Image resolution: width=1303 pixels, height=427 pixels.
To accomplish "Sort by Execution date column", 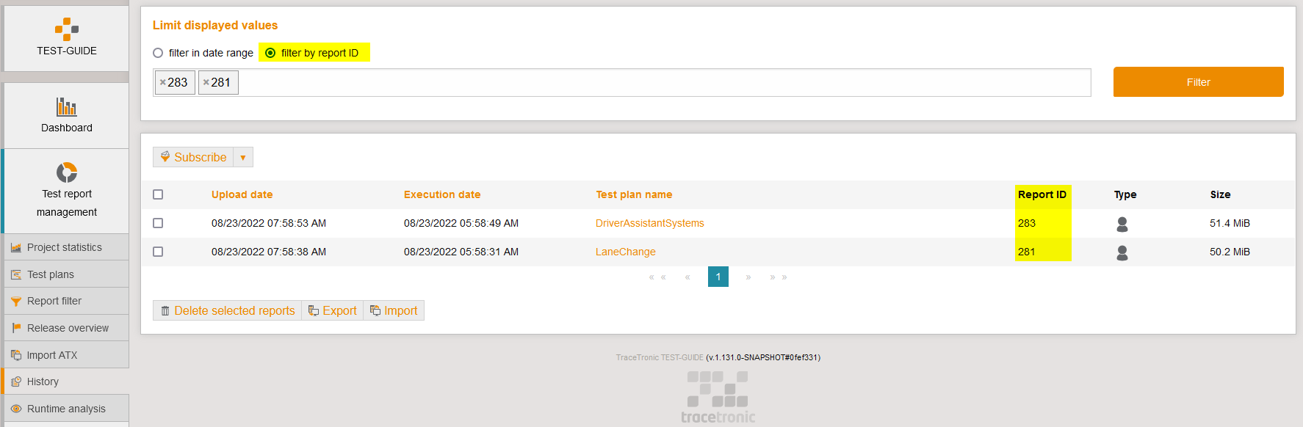I will (441, 194).
